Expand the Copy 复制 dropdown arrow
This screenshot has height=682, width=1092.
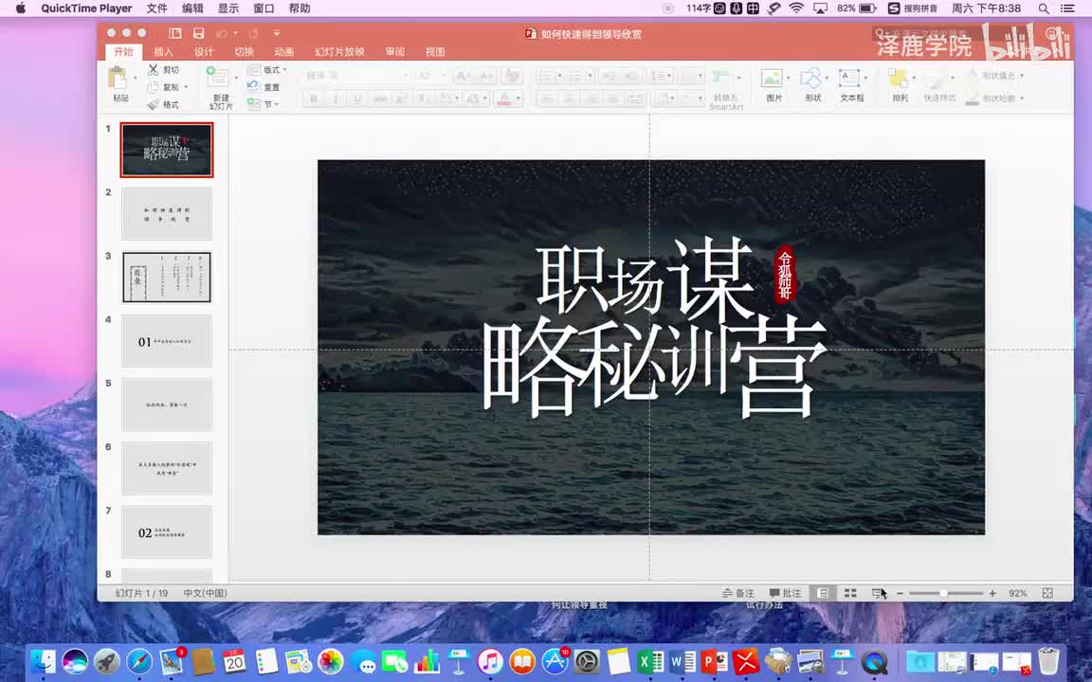(186, 87)
